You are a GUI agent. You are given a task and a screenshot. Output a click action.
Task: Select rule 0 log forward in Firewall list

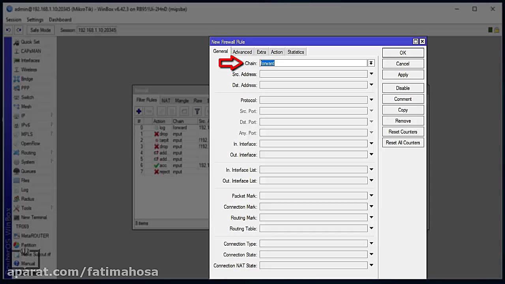(x=172, y=128)
